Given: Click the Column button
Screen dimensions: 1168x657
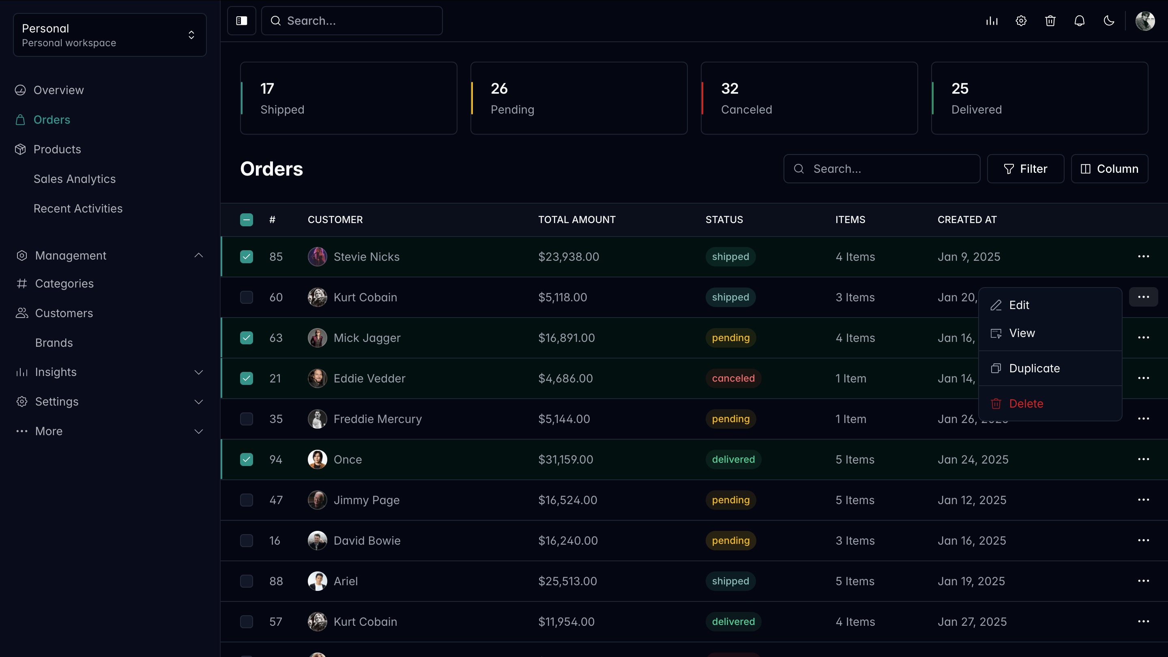Looking at the screenshot, I should pyautogui.click(x=1109, y=169).
